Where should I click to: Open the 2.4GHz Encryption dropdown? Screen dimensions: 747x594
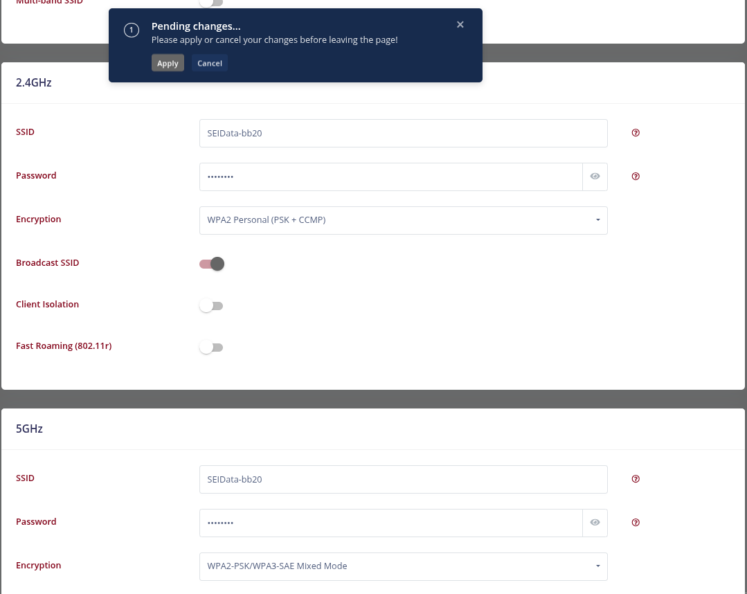tap(403, 220)
